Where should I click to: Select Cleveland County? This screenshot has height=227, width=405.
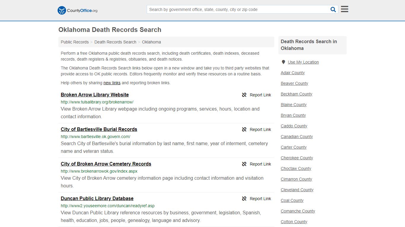(297, 190)
